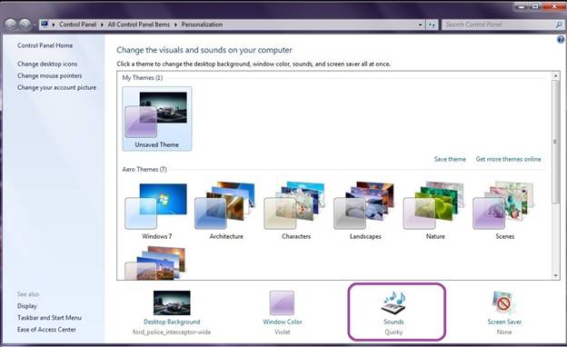Click the None screen saver text
Screen dimensions: 567x347
(504, 332)
